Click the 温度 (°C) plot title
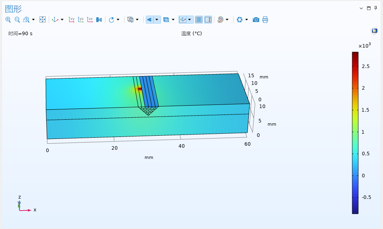Viewport: 383px width, 229px height. pos(192,34)
